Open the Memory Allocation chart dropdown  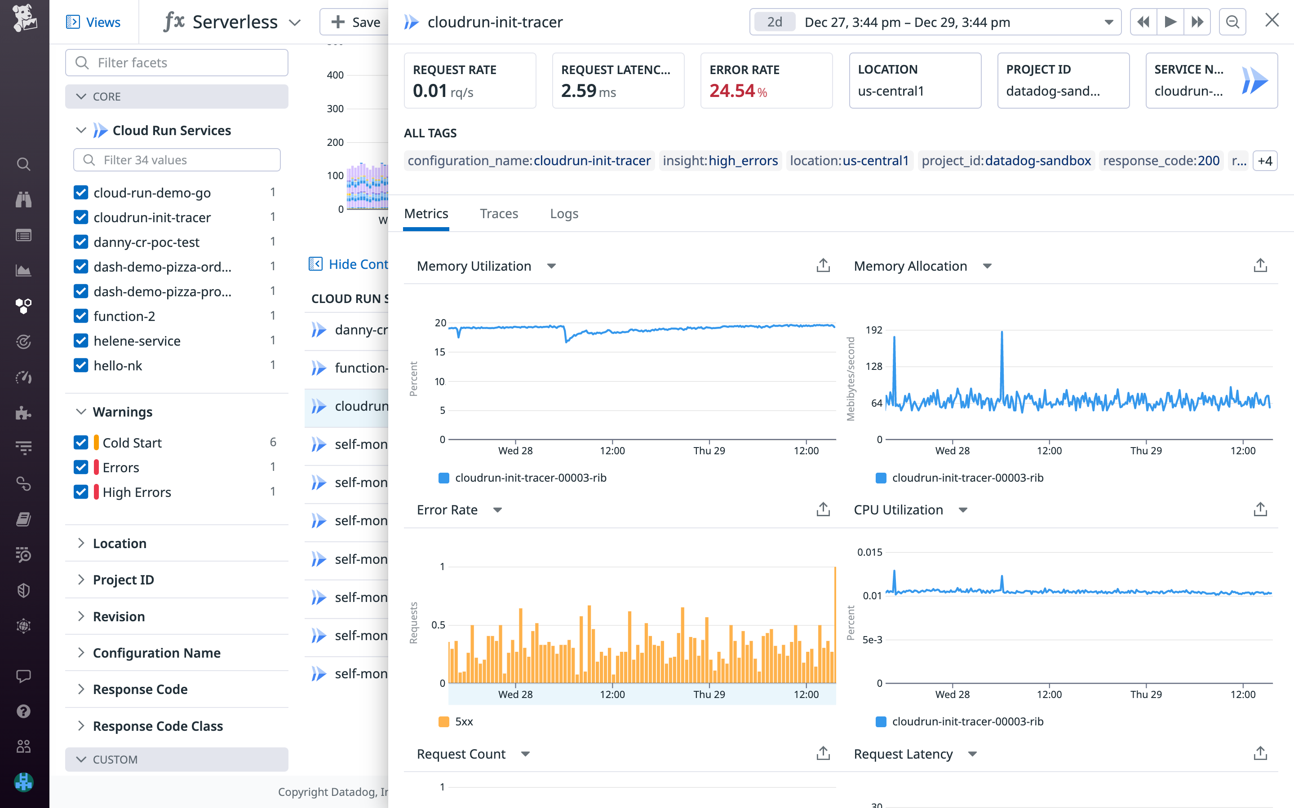click(988, 266)
